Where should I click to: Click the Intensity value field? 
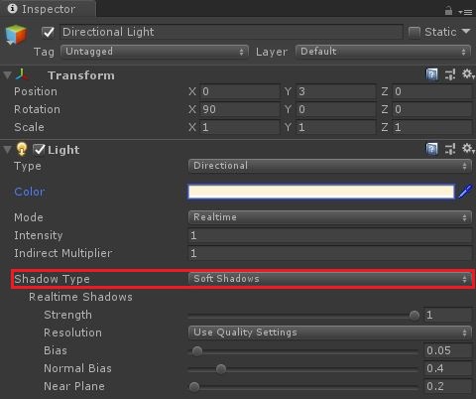point(329,235)
